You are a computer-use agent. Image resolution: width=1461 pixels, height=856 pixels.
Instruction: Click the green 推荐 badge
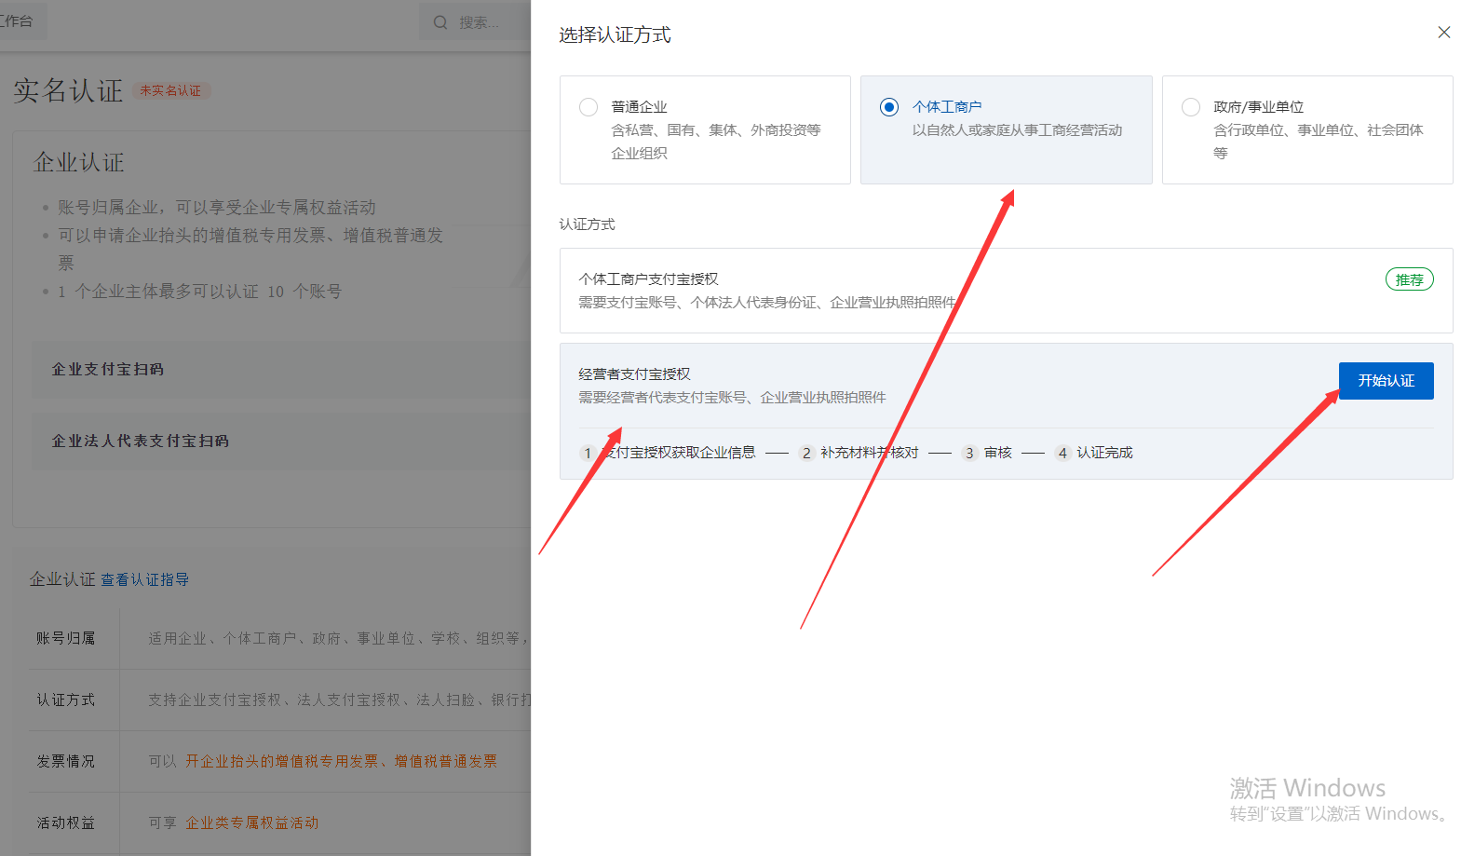pos(1409,279)
